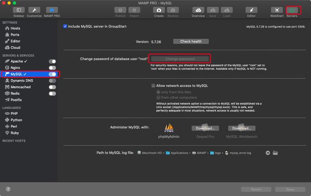Click the Check health button
The height and width of the screenshot is (196, 311).
(x=191, y=41)
